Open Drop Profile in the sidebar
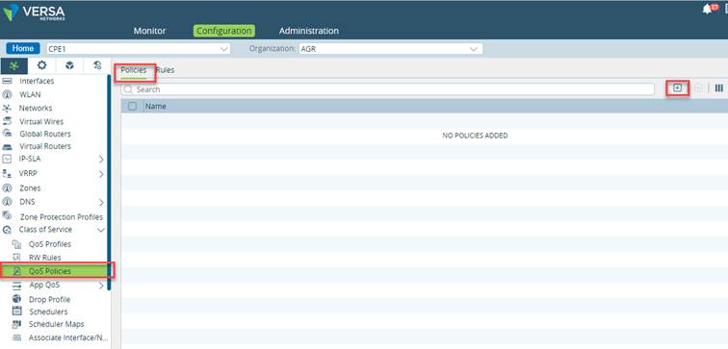This screenshot has height=349, width=728. point(49,299)
